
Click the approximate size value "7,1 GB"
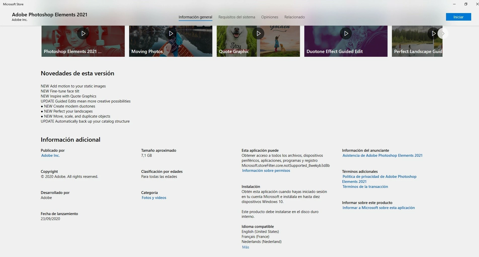pos(146,156)
